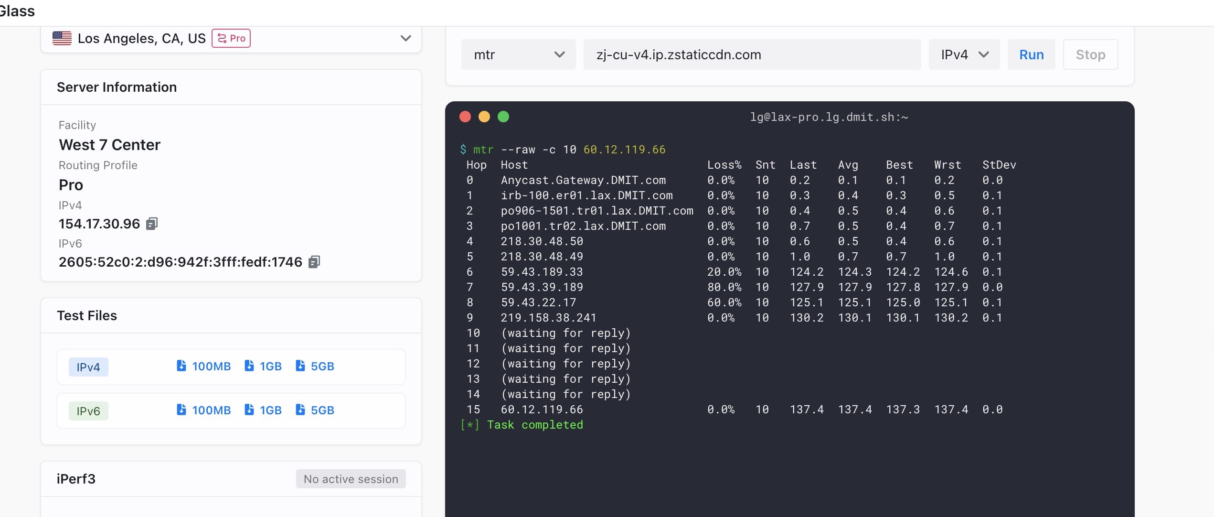Click the Pro routing badge
The image size is (1214, 517).
pyautogui.click(x=231, y=38)
